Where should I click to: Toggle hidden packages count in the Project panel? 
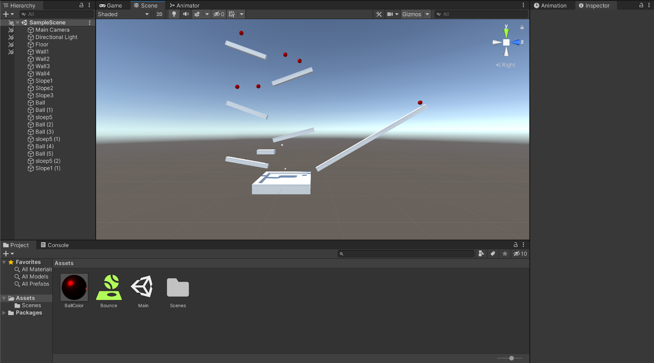coord(520,254)
